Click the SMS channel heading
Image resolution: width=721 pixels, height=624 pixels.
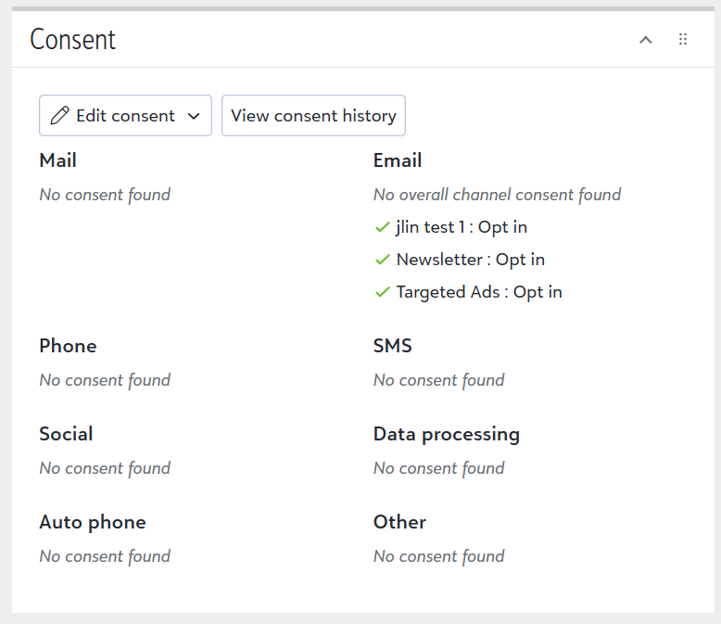point(393,346)
